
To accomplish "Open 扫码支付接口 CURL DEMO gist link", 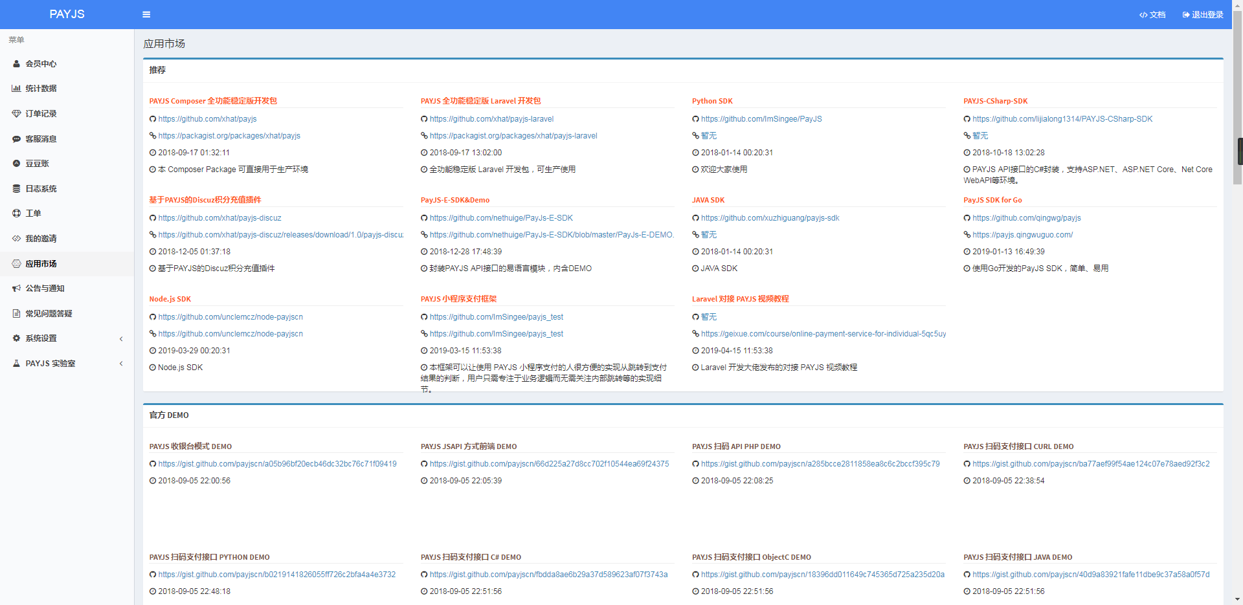I will coord(1091,464).
